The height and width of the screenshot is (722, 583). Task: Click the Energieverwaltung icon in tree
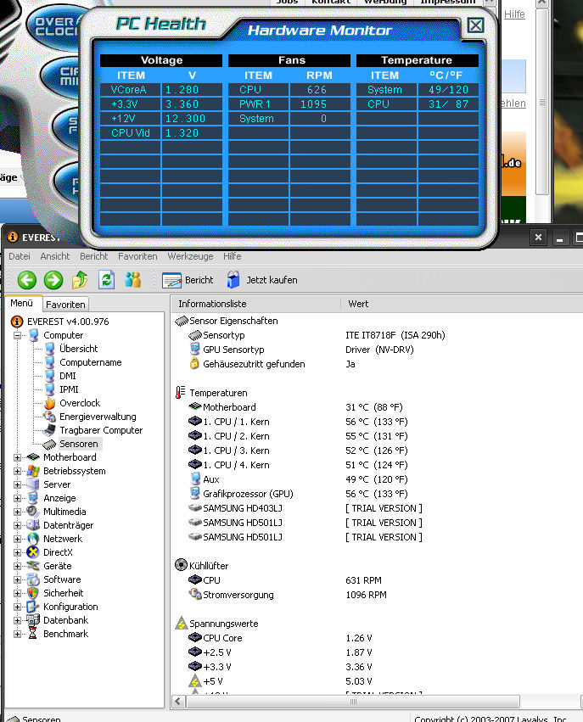[x=49, y=417]
